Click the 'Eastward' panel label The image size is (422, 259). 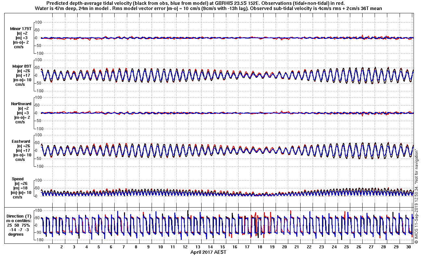pyautogui.click(x=21, y=141)
